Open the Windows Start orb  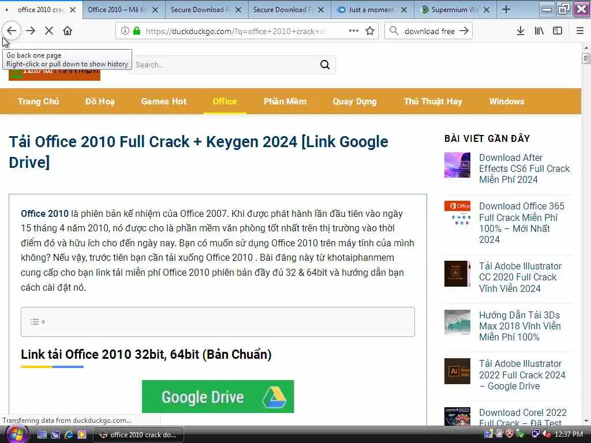pyautogui.click(x=16, y=435)
